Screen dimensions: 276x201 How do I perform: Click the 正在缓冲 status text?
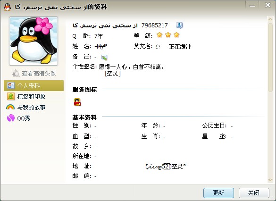(180, 47)
